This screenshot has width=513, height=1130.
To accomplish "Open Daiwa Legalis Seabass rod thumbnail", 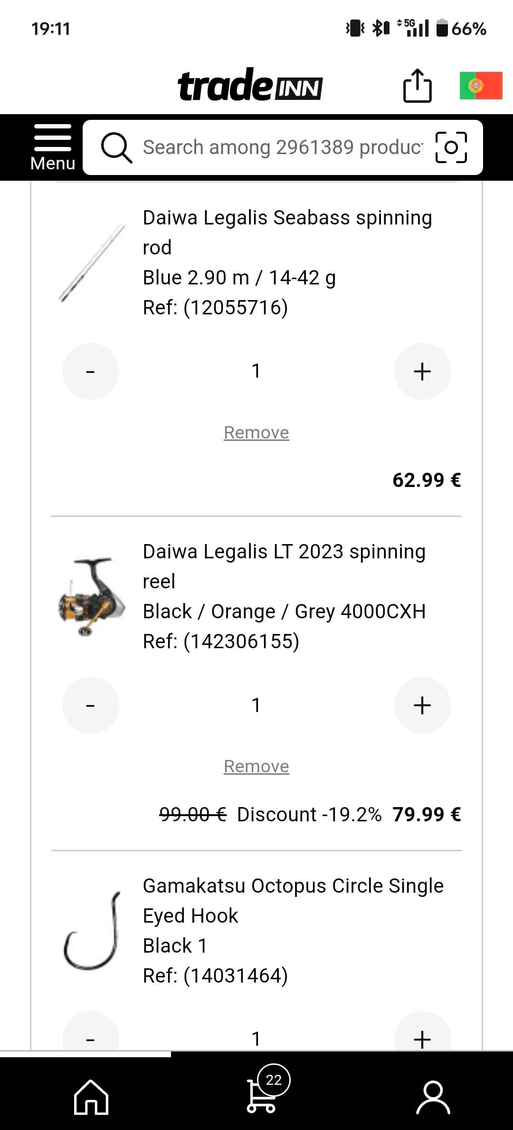I will click(x=92, y=263).
